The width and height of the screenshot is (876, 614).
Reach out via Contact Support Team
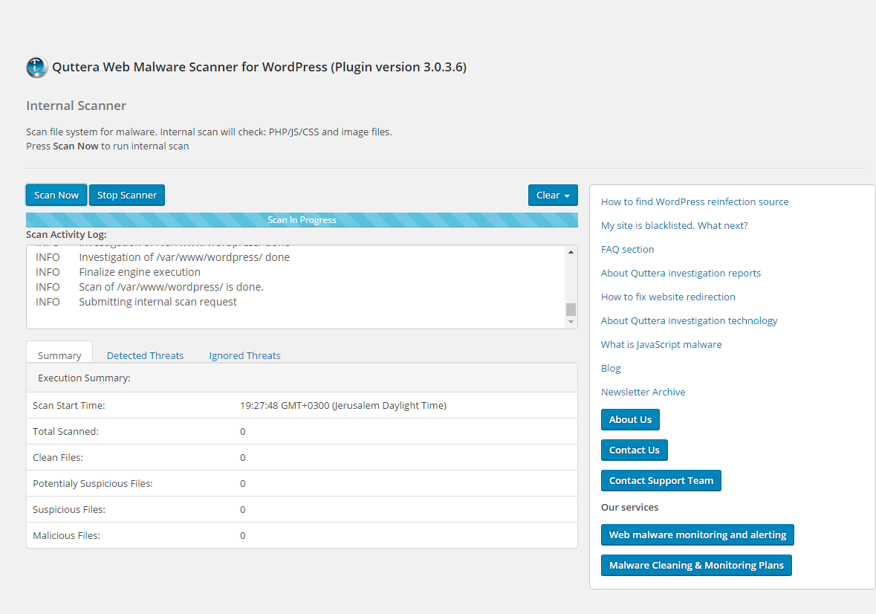click(661, 480)
